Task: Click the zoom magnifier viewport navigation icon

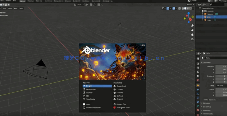Action: [x=192, y=26]
